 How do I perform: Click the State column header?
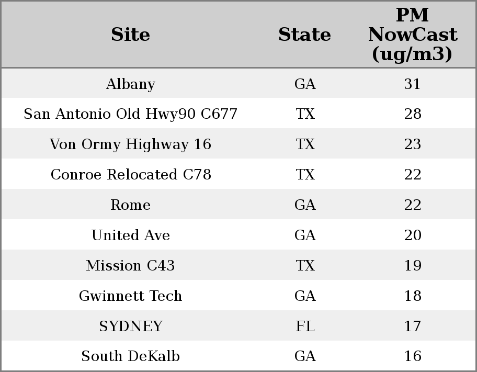304,35
